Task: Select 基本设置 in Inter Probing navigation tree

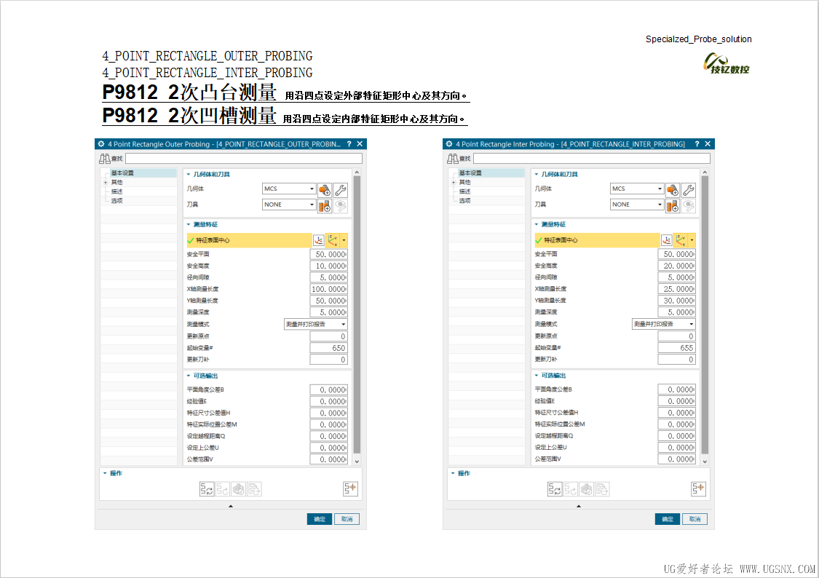Action: click(x=470, y=173)
